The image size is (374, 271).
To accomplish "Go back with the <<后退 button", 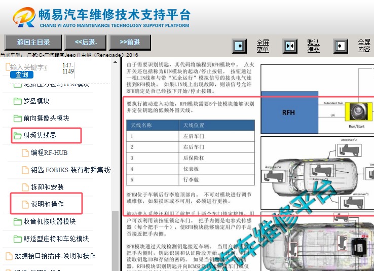I will pyautogui.click(x=85, y=43).
